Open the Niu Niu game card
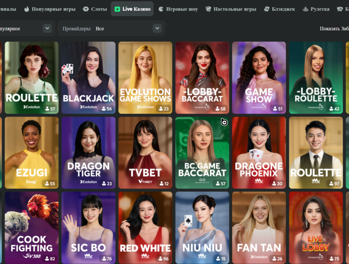Viewport: 349px width, 264px height. [202, 227]
